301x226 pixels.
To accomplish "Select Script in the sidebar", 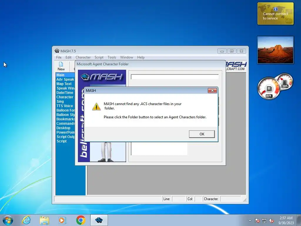I will pos(65,141).
